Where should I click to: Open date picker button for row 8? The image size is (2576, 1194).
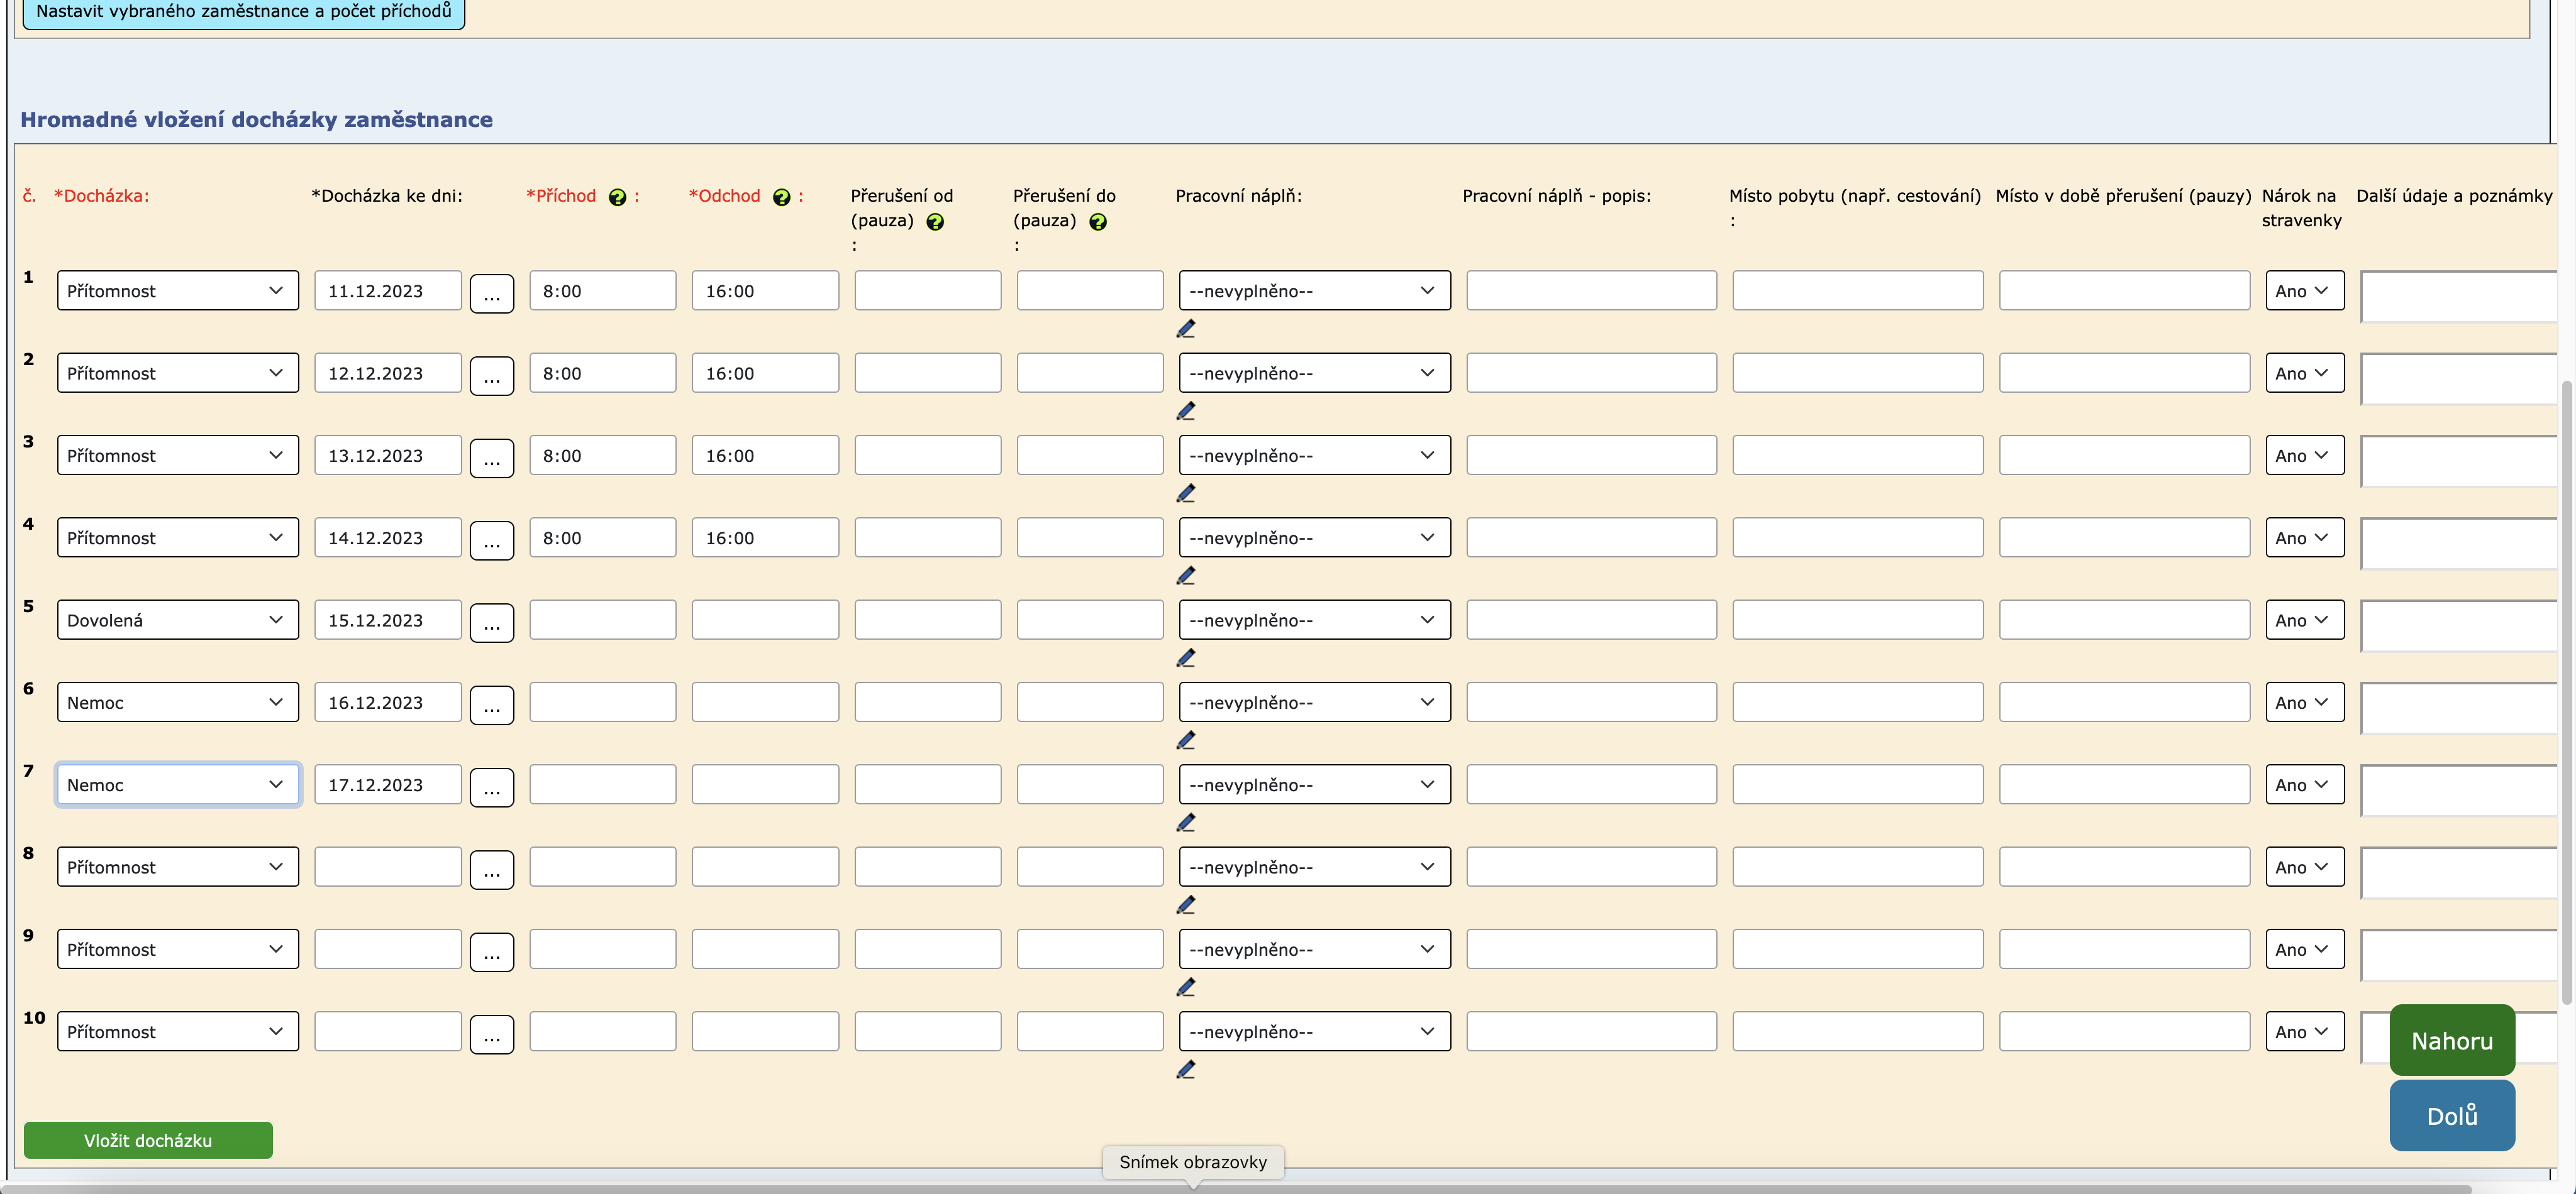491,869
